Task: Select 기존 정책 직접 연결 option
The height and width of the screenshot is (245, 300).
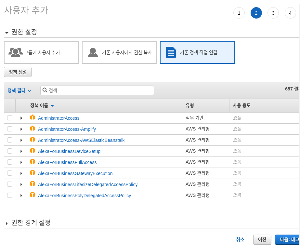Action: (x=197, y=52)
